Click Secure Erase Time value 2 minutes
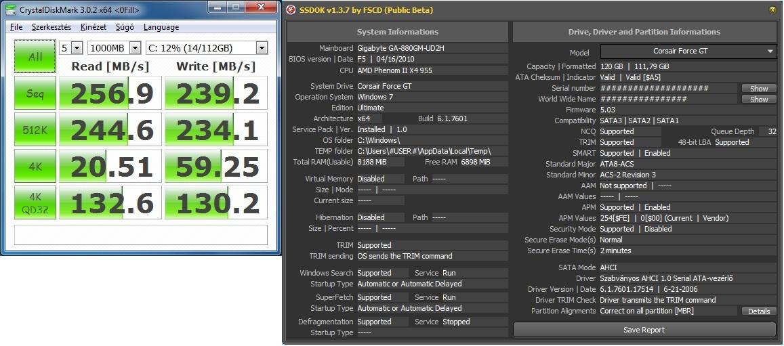This screenshot has width=784, height=346. click(x=615, y=251)
